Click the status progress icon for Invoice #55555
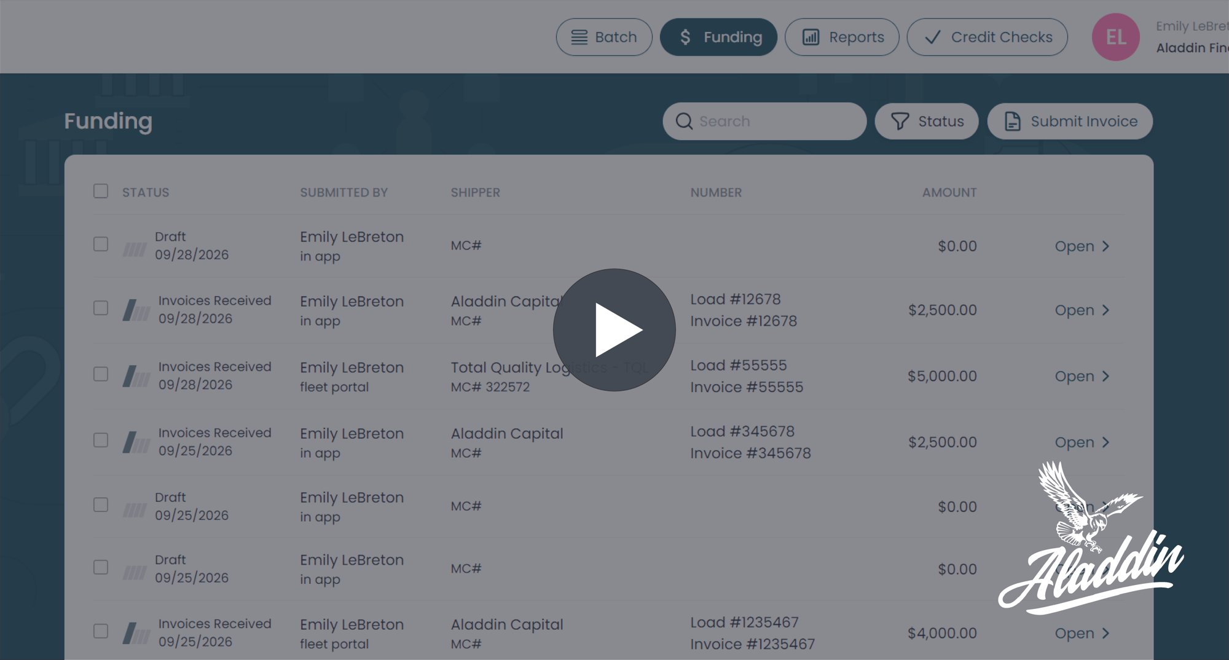This screenshot has height=660, width=1229. pyautogui.click(x=136, y=376)
